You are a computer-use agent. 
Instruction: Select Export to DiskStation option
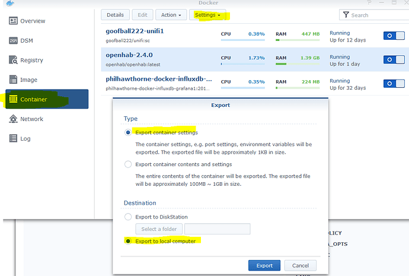128,217
